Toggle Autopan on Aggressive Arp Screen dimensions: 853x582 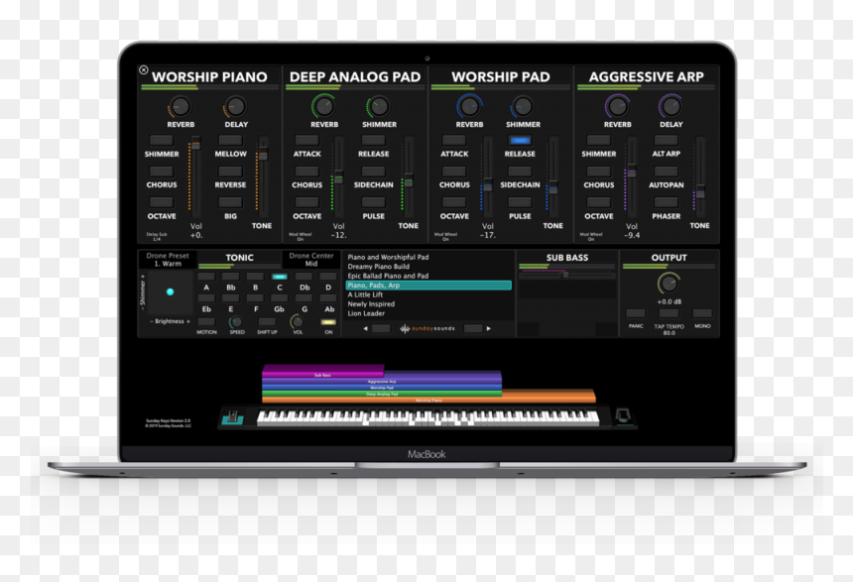point(666,172)
